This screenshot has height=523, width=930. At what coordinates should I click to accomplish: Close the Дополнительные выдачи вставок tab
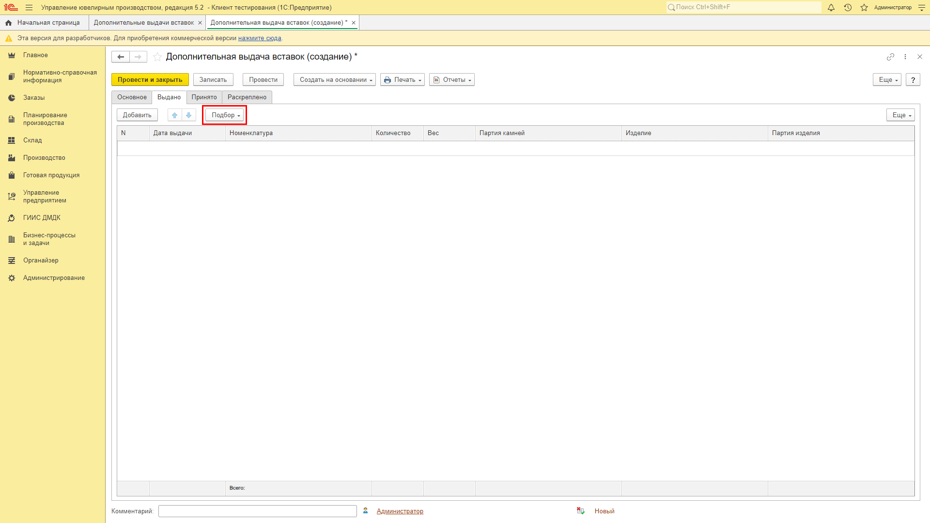[x=200, y=23]
